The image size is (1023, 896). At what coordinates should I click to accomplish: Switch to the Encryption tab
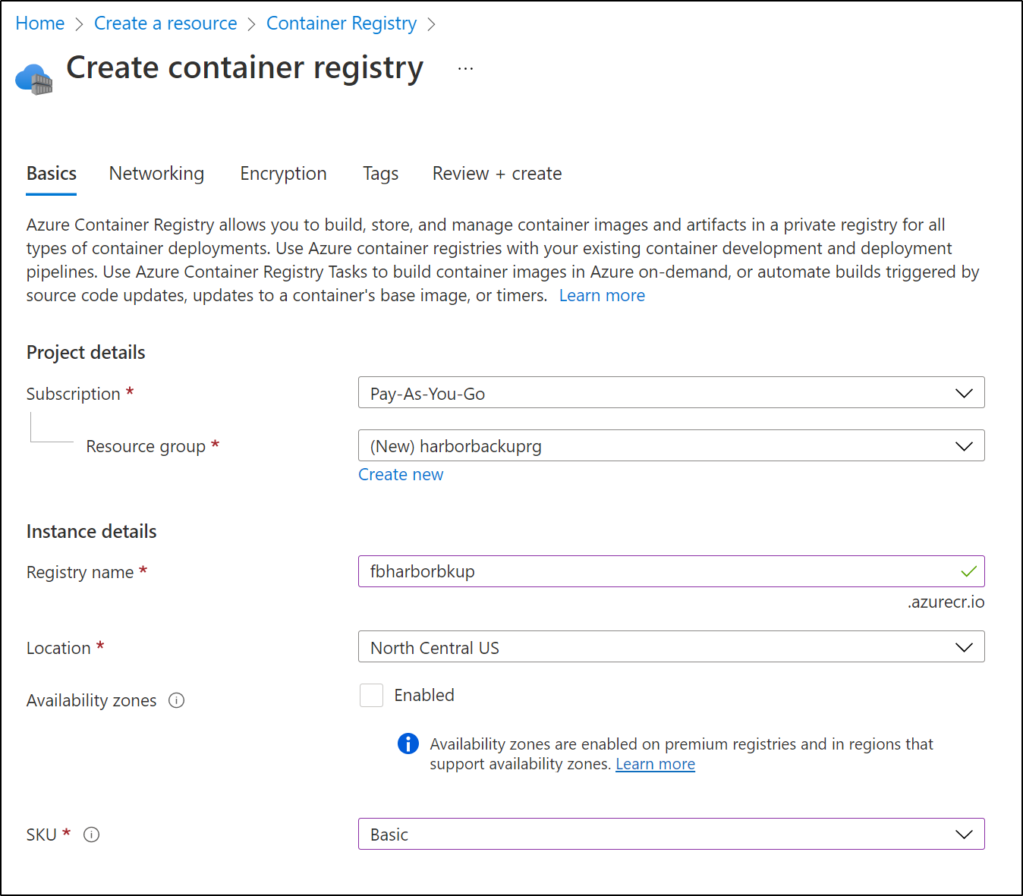283,174
